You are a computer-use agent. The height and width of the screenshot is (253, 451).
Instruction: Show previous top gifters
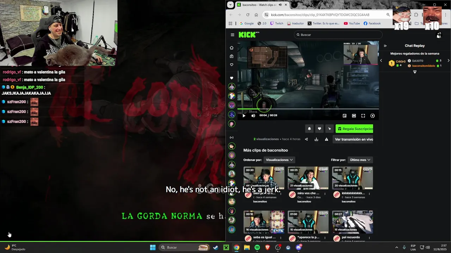[381, 60]
